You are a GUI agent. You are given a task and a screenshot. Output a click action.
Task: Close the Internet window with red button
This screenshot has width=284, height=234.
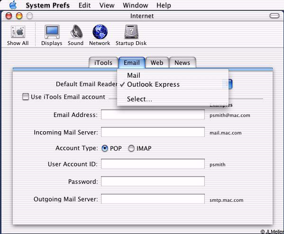(9, 16)
